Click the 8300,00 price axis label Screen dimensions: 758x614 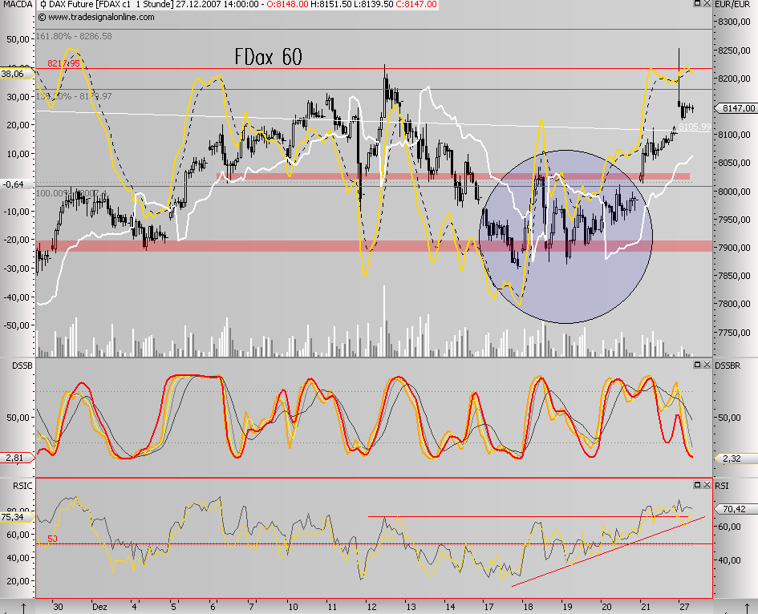pos(734,22)
